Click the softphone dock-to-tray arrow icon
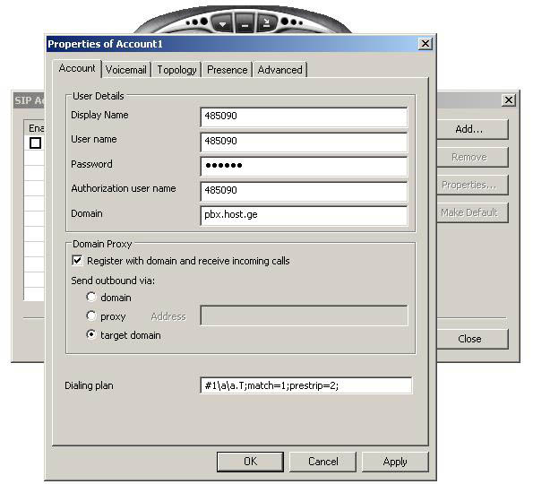This screenshot has height=484, width=533. pos(267,22)
